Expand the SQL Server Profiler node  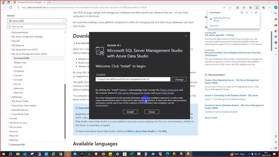coord(10,101)
